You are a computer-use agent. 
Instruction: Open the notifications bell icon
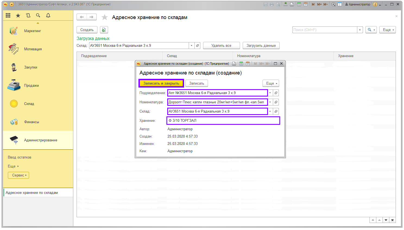pos(48,15)
